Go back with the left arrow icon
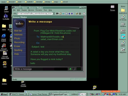The height and width of the screenshot is (96, 128). [63, 14]
